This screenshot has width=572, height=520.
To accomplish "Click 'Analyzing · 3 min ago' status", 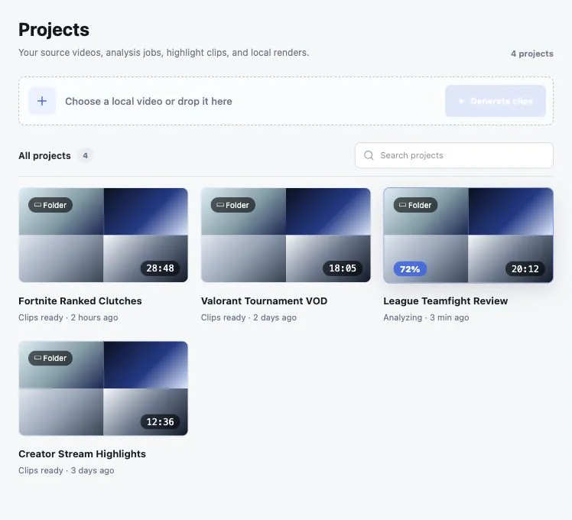I will (x=426, y=317).
